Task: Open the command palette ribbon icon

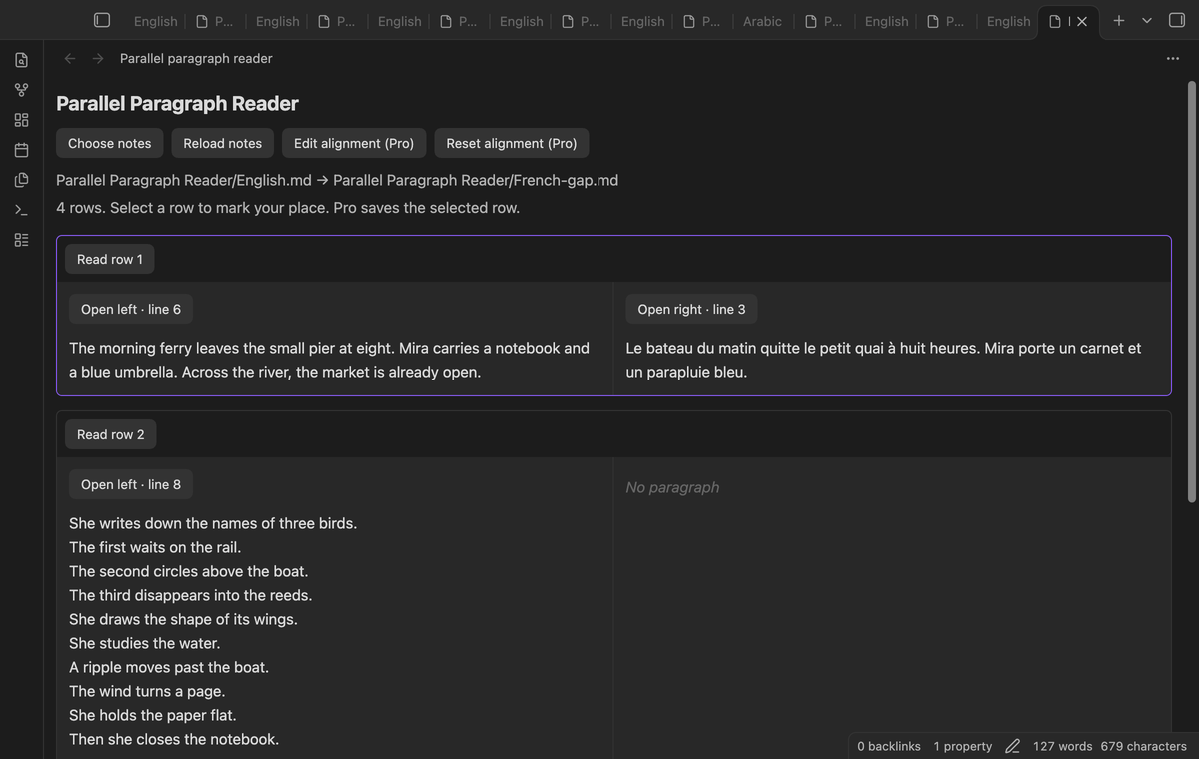Action: click(x=21, y=210)
